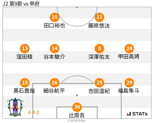Click the Ehime FC club crest

(15, 107)
